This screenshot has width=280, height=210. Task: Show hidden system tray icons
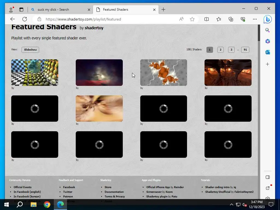tap(231, 205)
